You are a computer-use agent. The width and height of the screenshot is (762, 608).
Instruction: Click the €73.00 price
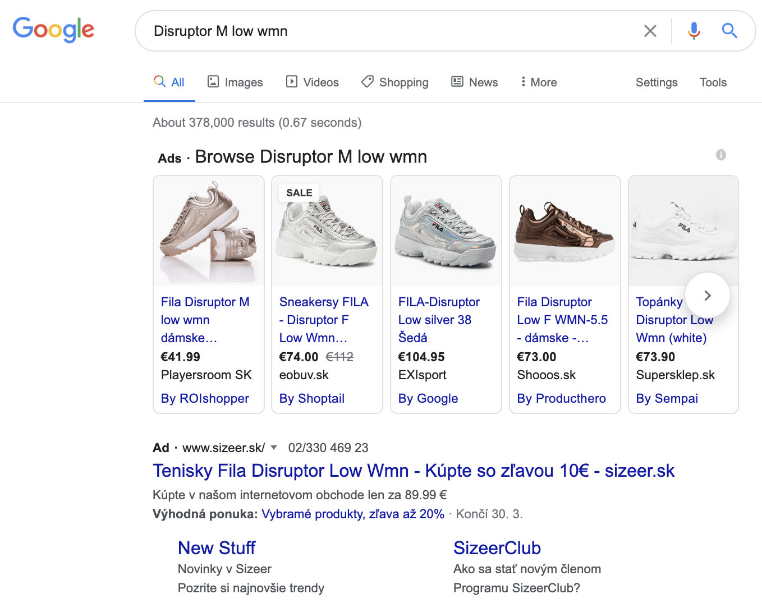(536, 357)
